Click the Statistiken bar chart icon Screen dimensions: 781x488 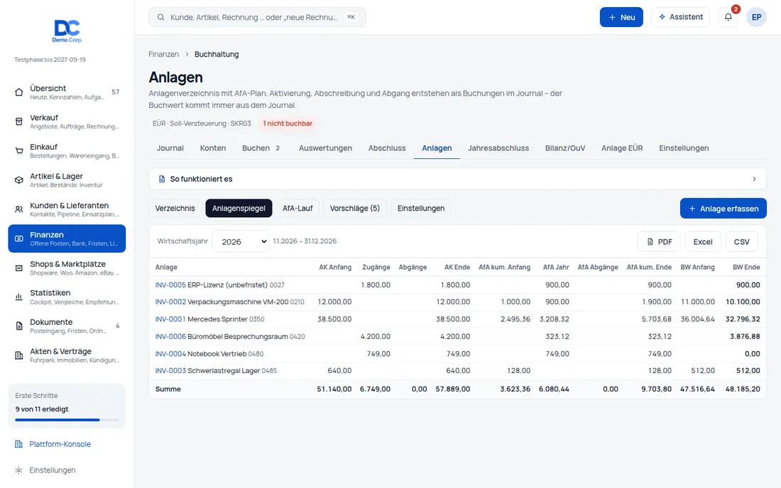pos(19,297)
